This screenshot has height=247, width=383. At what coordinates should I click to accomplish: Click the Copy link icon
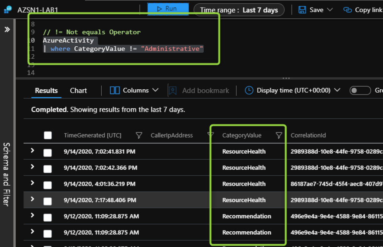tap(347, 10)
